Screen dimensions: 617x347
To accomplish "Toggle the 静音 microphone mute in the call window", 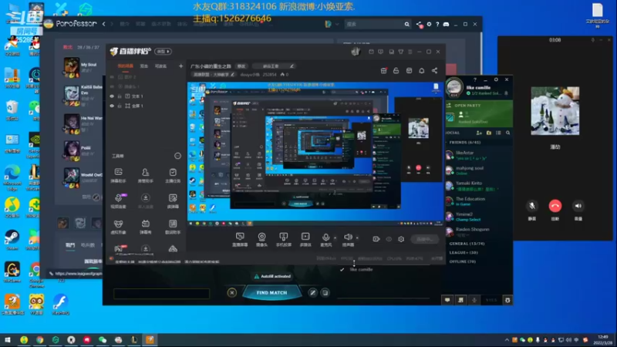I will click(x=531, y=206).
